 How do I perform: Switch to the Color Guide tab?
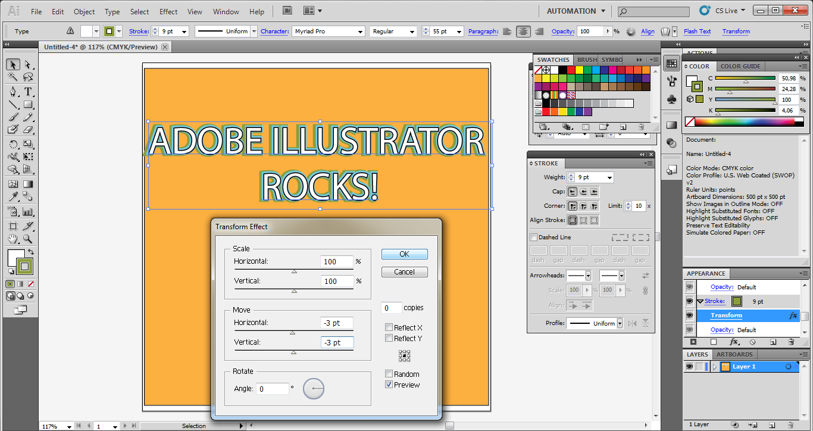tap(740, 66)
